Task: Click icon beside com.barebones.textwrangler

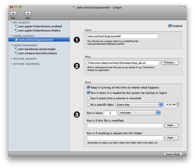Action: pos(16,49)
